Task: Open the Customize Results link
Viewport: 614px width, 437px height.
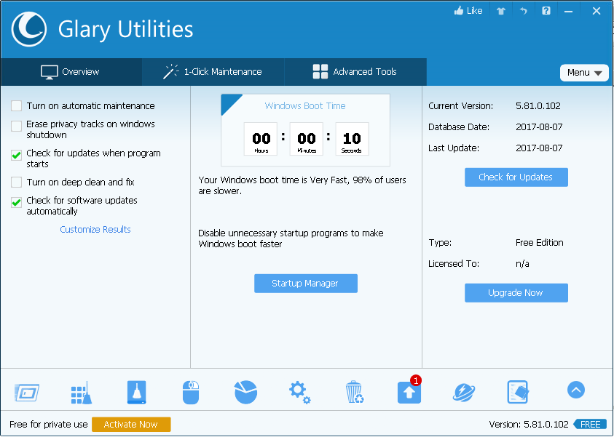Action: click(95, 229)
